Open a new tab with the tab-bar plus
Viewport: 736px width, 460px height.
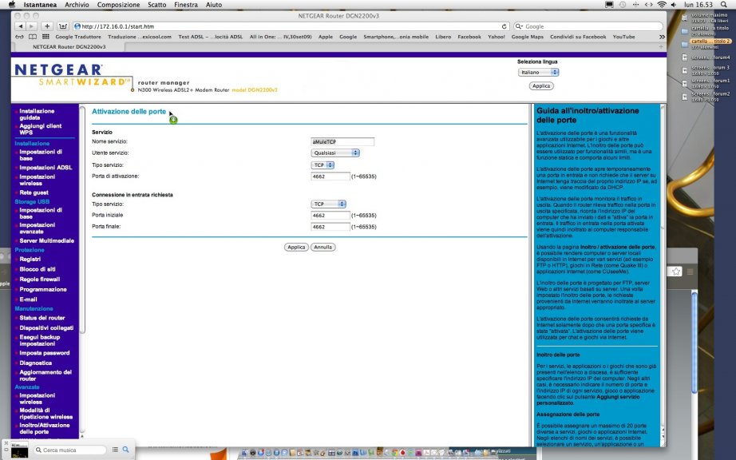661,46
